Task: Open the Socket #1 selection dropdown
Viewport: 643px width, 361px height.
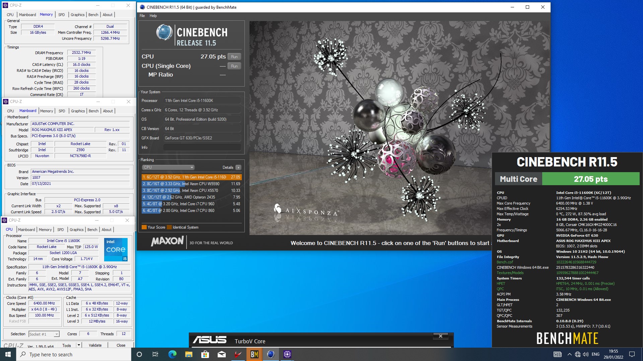Action: coord(44,334)
